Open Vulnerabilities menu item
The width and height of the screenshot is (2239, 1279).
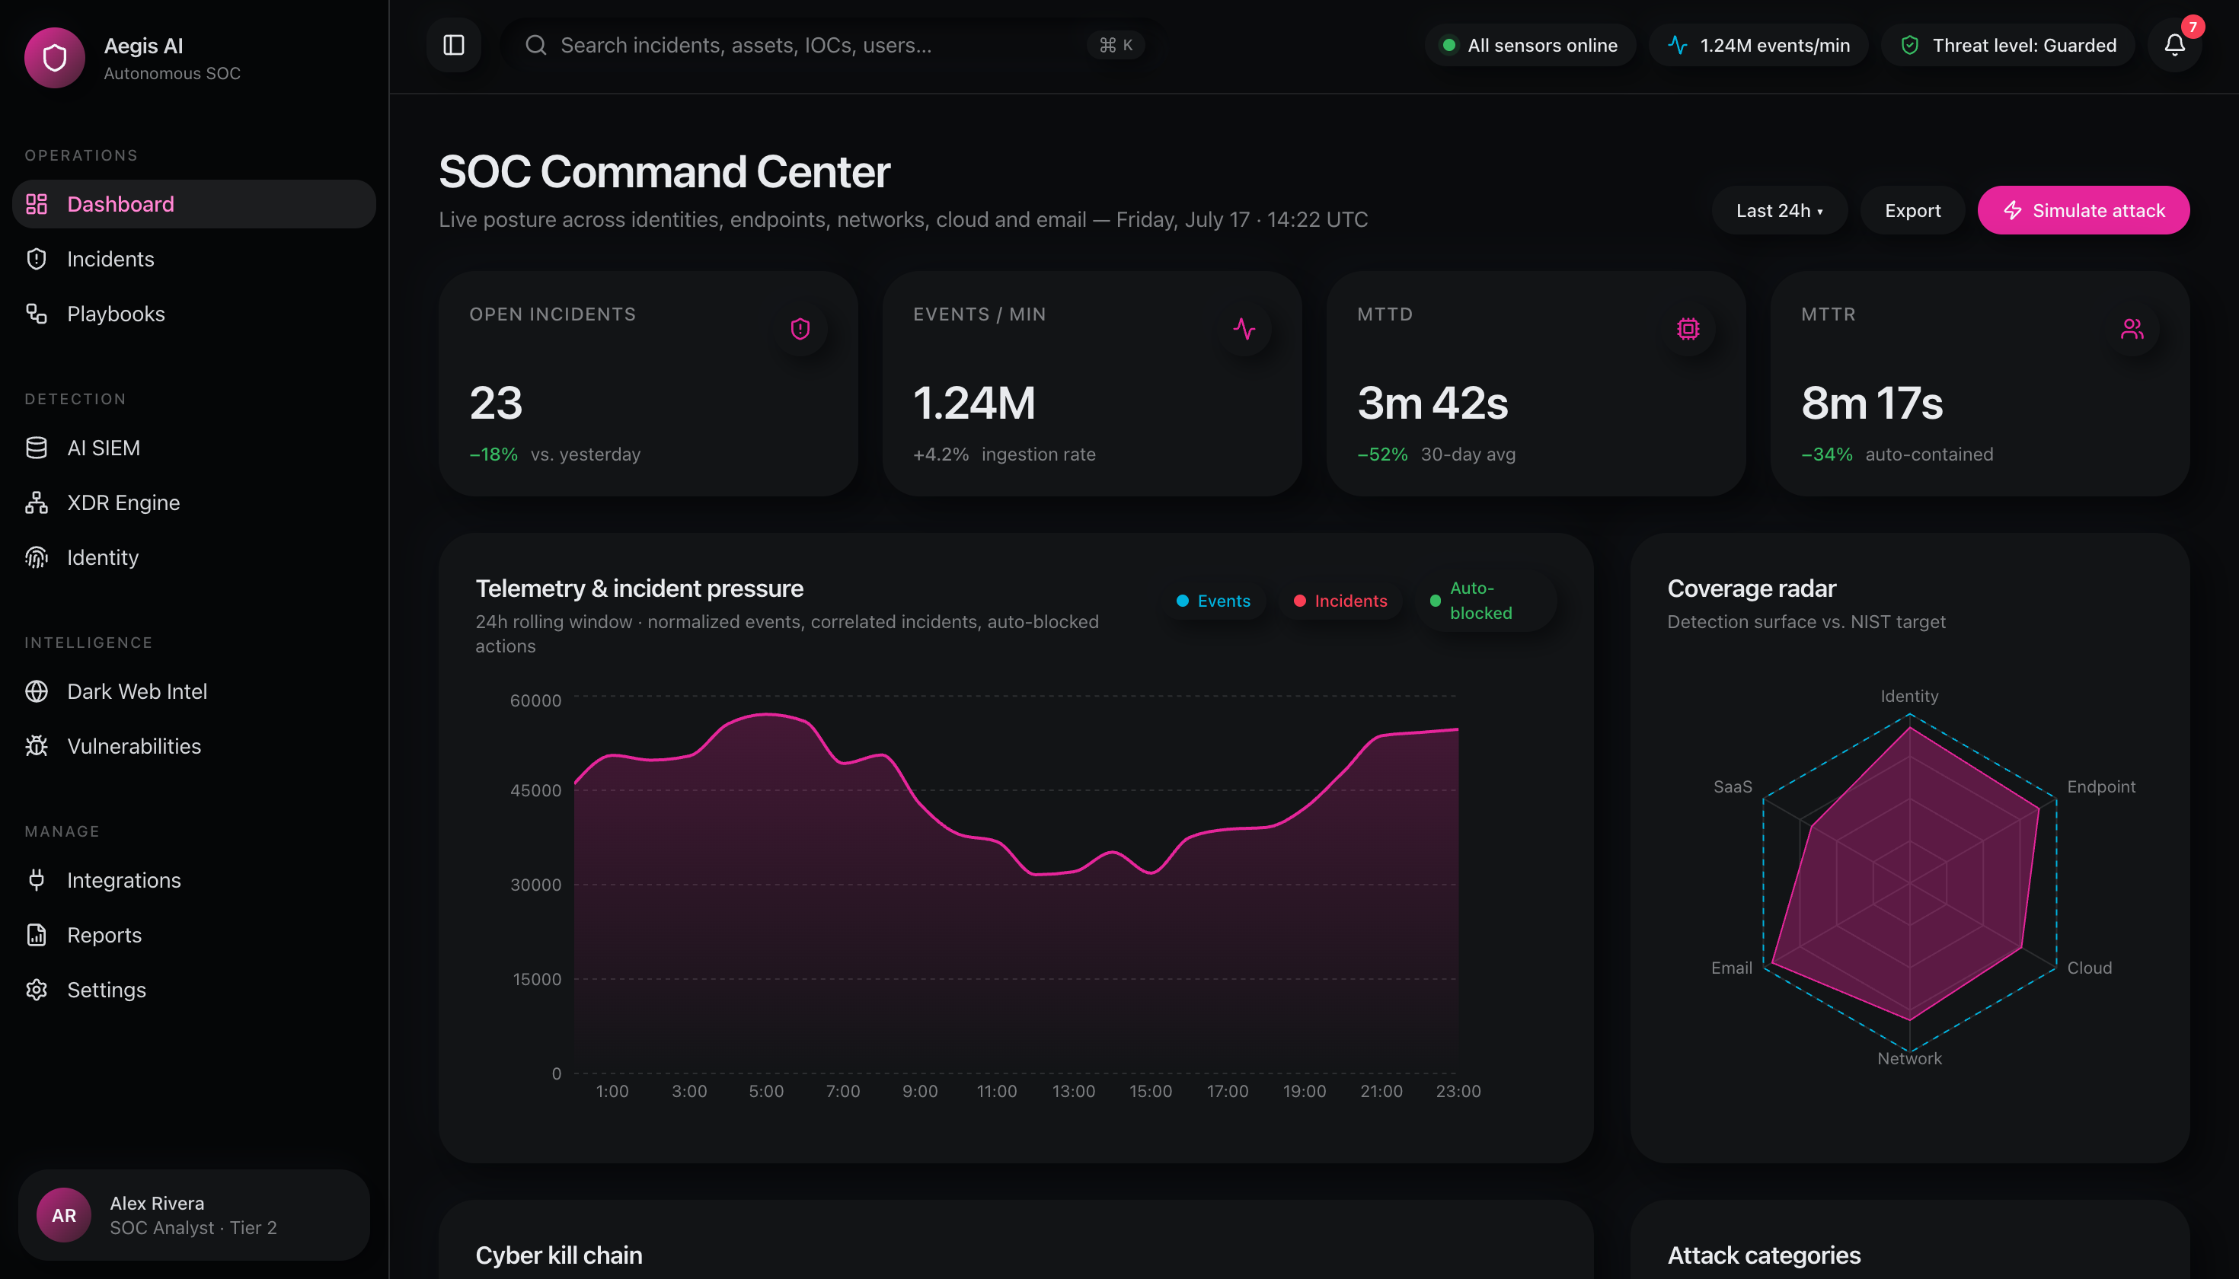click(194, 746)
